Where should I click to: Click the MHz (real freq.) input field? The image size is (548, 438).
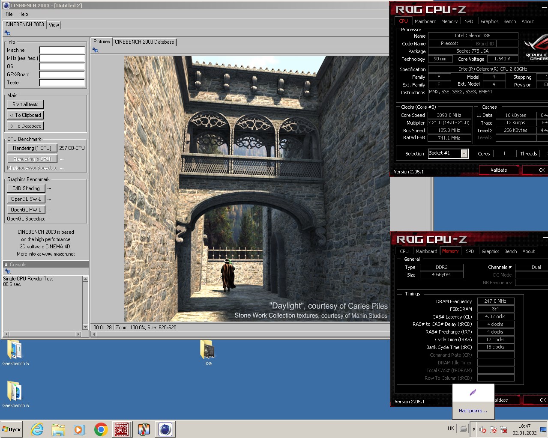[62, 58]
